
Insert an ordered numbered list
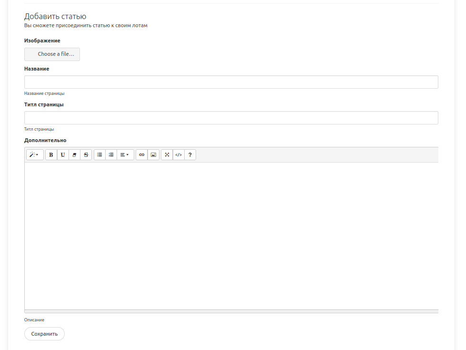(111, 155)
